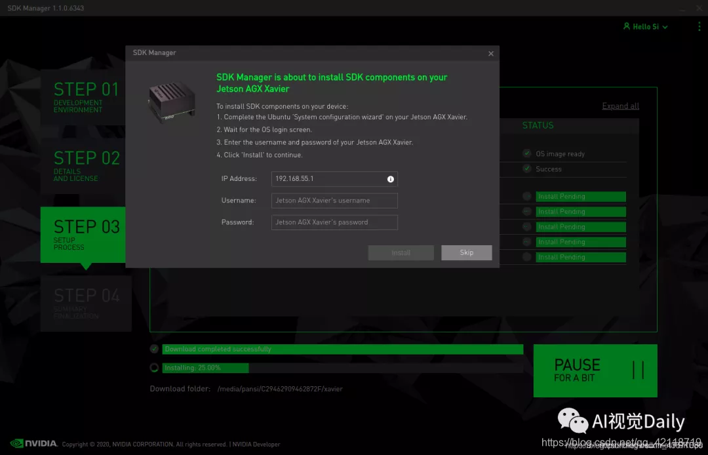
Task: Click the Jetson AGX Xavier device image
Action: coord(172,102)
